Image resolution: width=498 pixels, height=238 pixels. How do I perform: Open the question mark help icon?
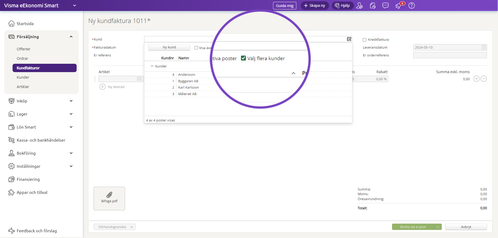(x=412, y=5)
